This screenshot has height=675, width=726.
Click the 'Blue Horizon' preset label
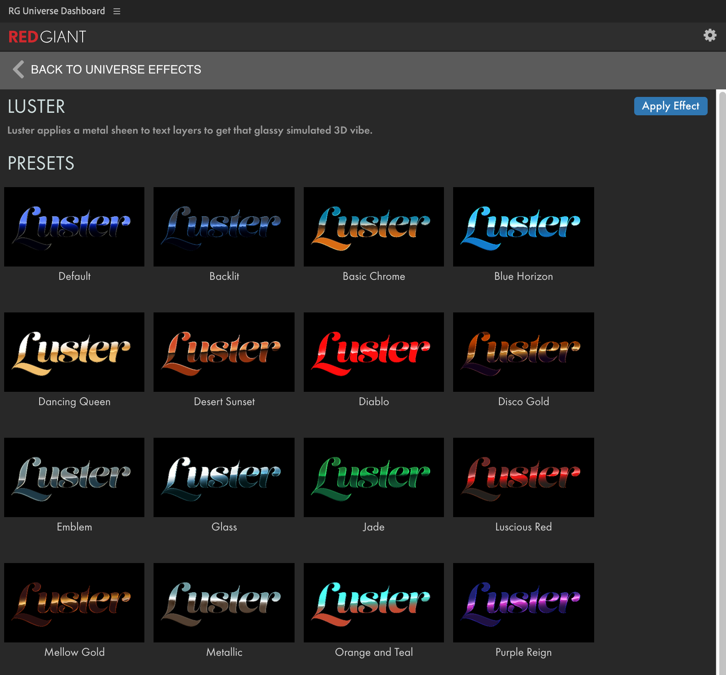click(x=524, y=276)
